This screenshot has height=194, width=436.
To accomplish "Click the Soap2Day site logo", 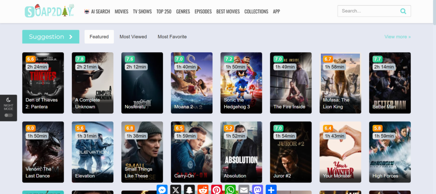I will click(x=49, y=11).
